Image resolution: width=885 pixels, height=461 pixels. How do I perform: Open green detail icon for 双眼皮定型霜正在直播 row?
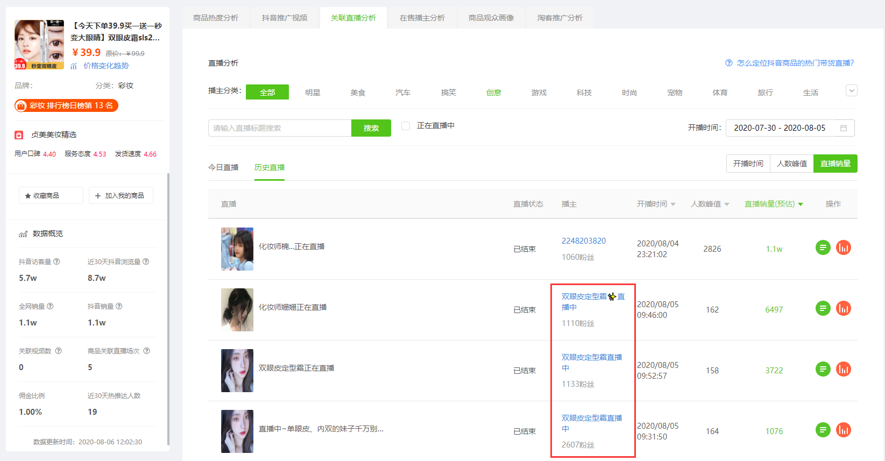pos(823,369)
